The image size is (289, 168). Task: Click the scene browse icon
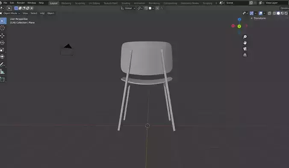tap(222, 3)
